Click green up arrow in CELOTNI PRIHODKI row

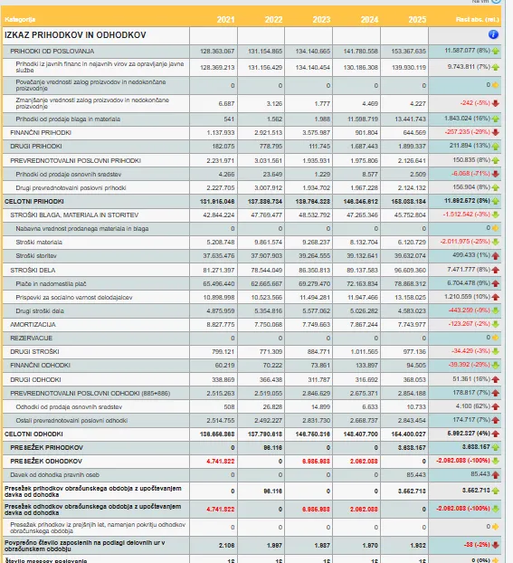[496, 201]
